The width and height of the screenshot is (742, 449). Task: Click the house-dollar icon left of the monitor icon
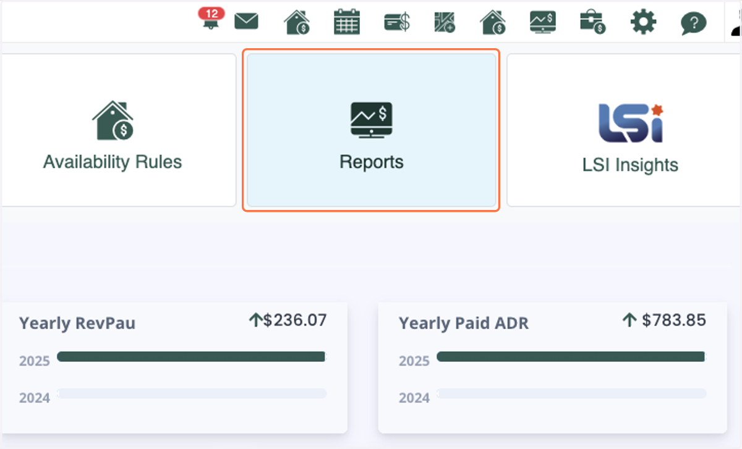click(x=493, y=22)
